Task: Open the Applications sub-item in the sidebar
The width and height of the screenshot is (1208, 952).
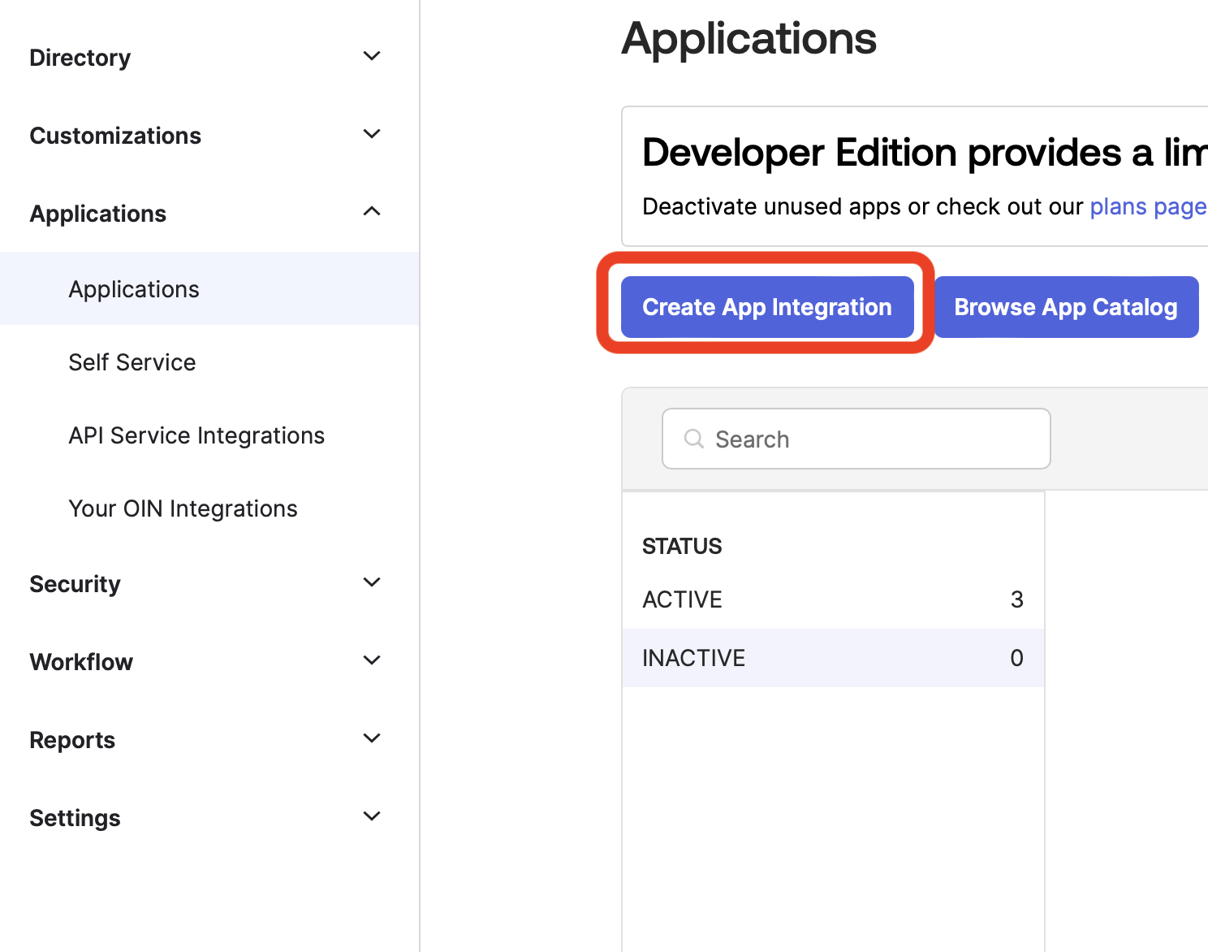Action: [134, 289]
